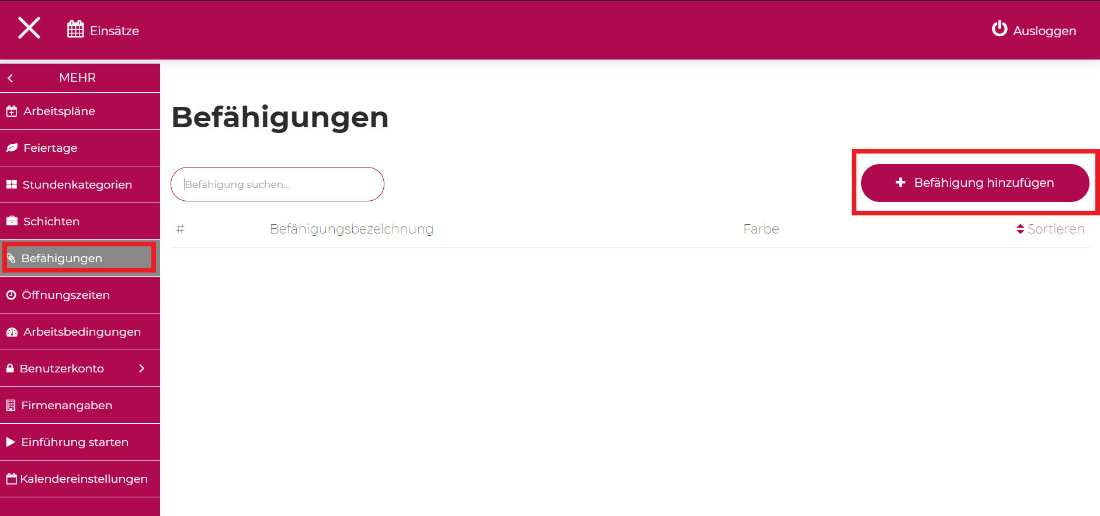The height and width of the screenshot is (516, 1100).
Task: Click the Befähigung hinzufügen button
Action: (975, 183)
